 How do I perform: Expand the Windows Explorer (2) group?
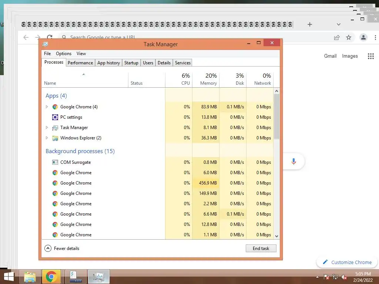click(47, 138)
